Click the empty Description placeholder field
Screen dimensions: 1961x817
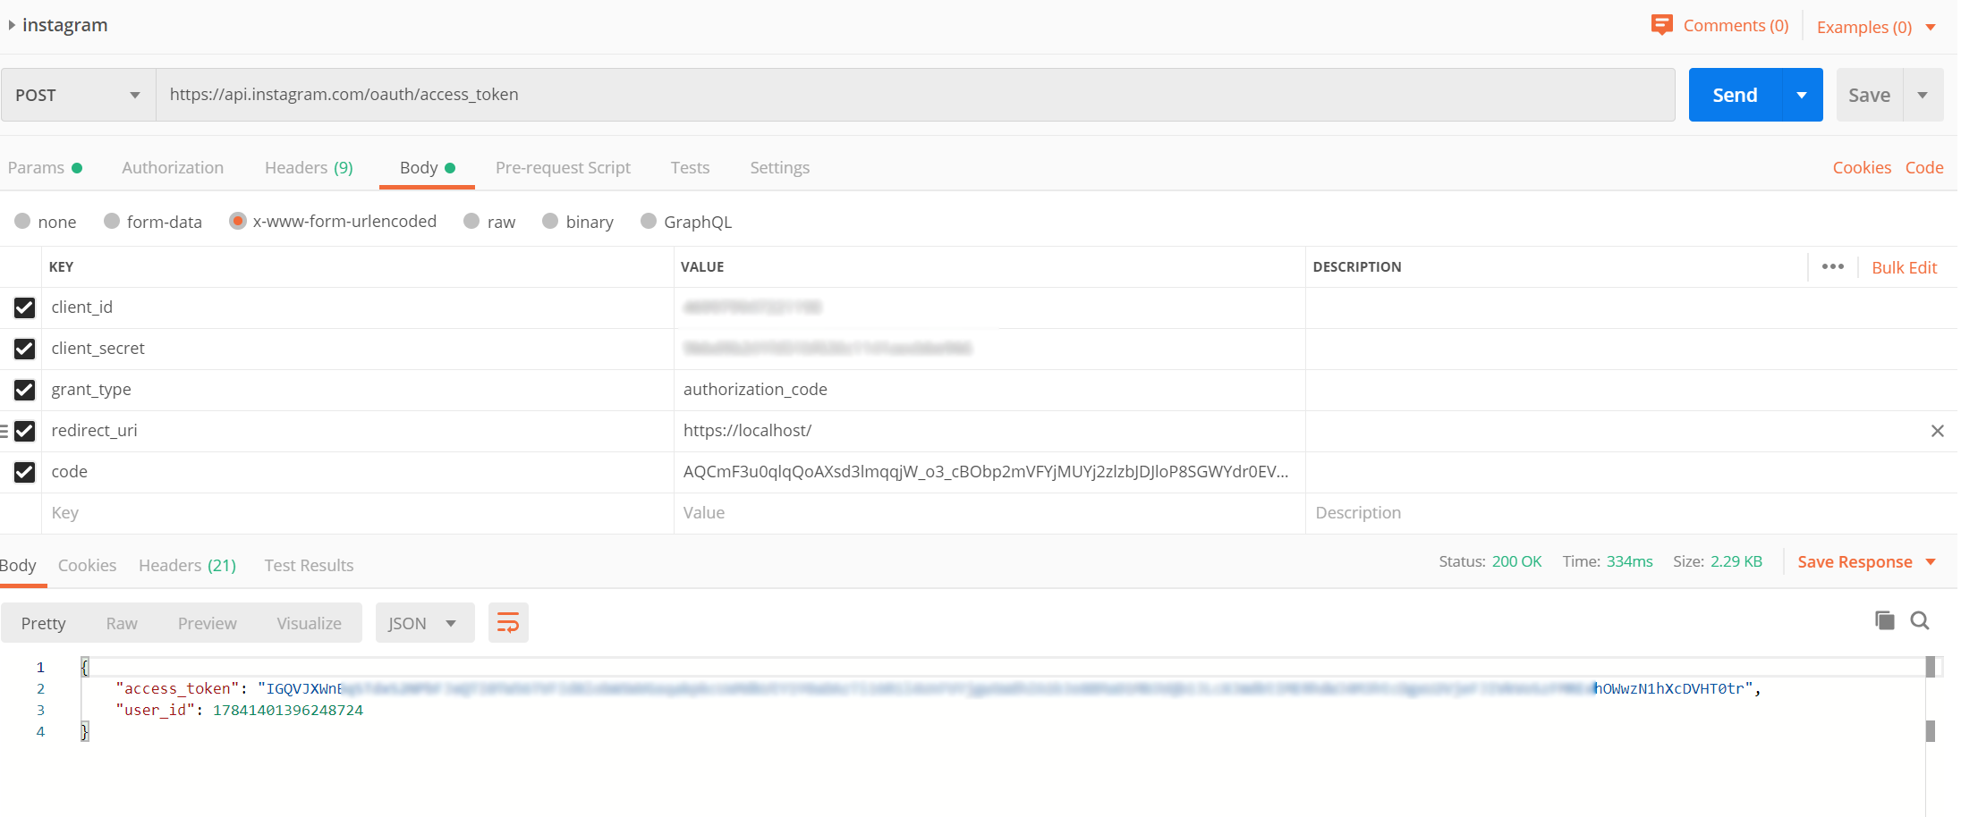tap(1631, 513)
